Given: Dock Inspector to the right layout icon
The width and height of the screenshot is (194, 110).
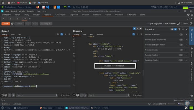Looking at the screenshot, I should pos(175,29).
